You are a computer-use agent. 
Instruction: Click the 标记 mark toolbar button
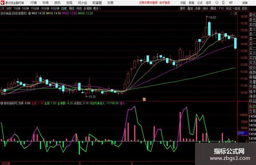(x=229, y=8)
